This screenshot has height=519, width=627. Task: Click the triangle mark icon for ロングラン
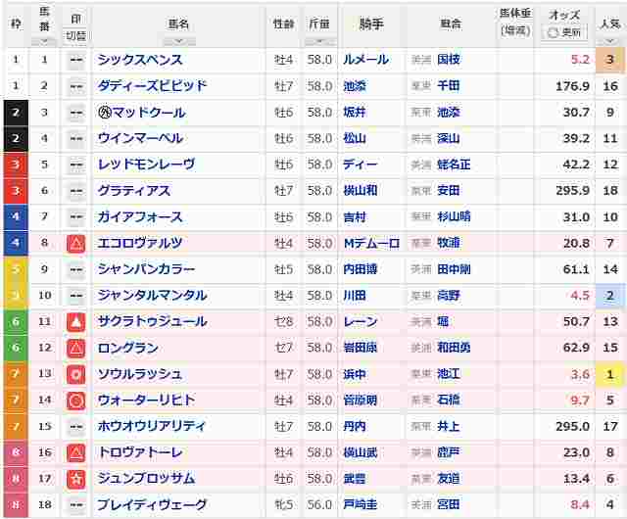tap(76, 348)
